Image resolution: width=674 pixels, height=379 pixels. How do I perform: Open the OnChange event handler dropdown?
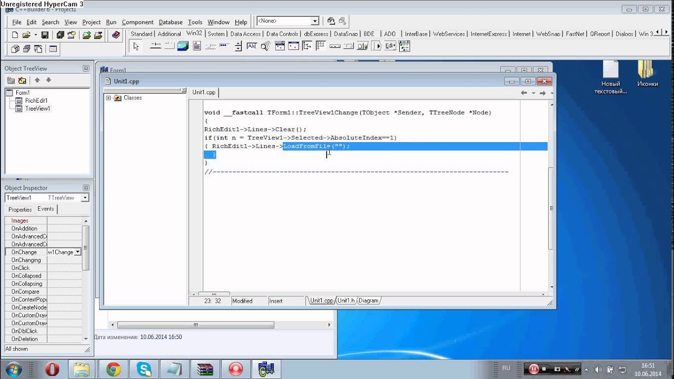(78, 252)
